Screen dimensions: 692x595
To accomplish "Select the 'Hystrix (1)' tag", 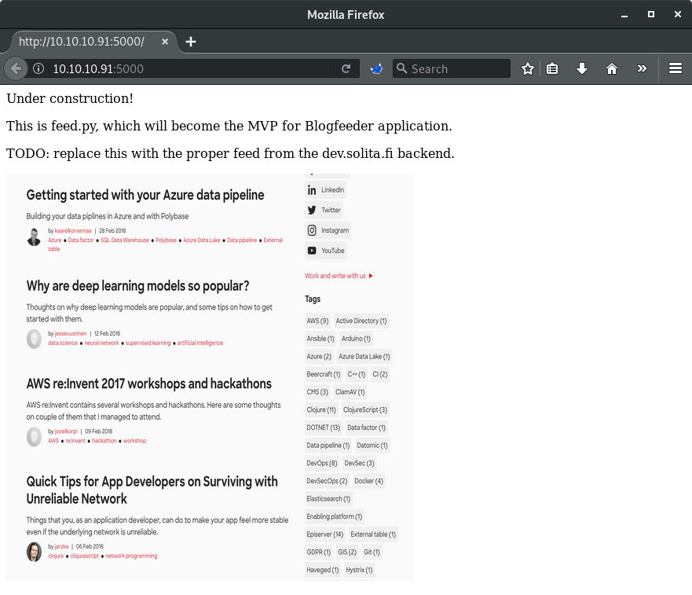I will [359, 570].
